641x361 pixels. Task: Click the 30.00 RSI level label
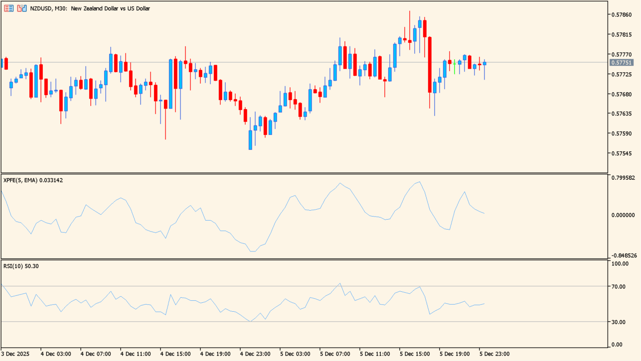(619, 322)
